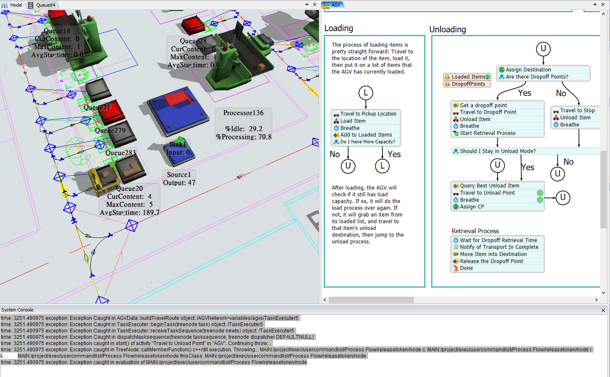
Task: Click the vertical scrollbar down arrow in the AGV pane
Action: point(603,293)
